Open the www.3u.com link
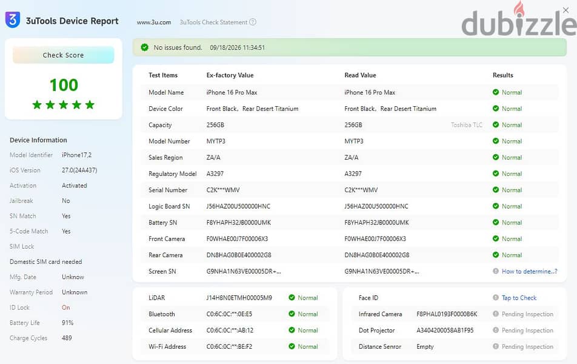Screen dimensions: 577x364 pos(154,22)
